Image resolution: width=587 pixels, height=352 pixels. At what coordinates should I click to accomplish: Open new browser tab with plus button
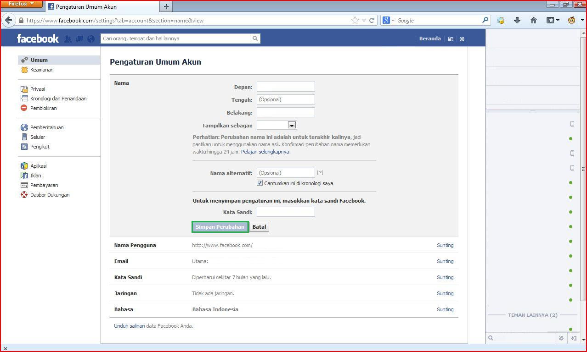(x=166, y=6)
